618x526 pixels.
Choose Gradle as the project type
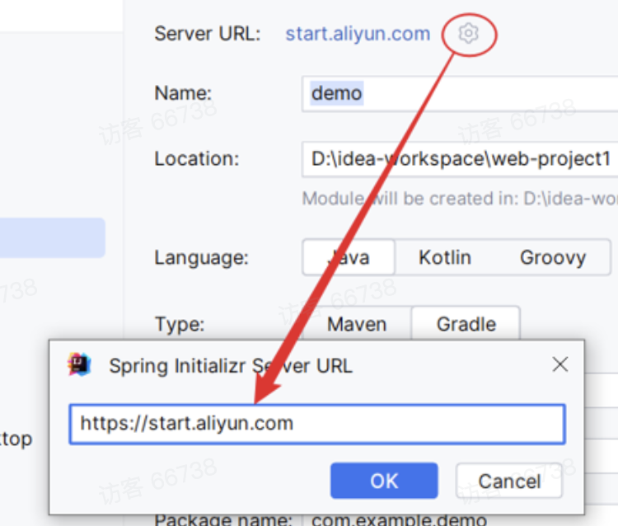click(466, 324)
